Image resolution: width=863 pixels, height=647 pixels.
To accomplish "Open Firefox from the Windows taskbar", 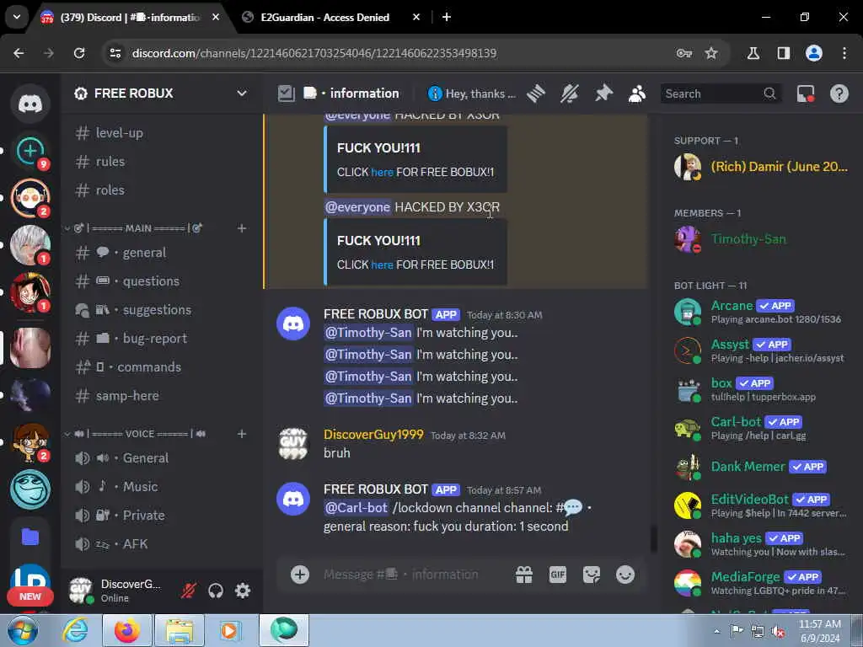I will 127,630.
